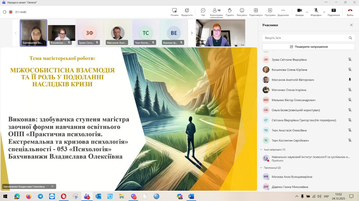Screen dimensions: 359x201
Task: Select Массанов Анатолій participant tile
Action: [x=118, y=33]
